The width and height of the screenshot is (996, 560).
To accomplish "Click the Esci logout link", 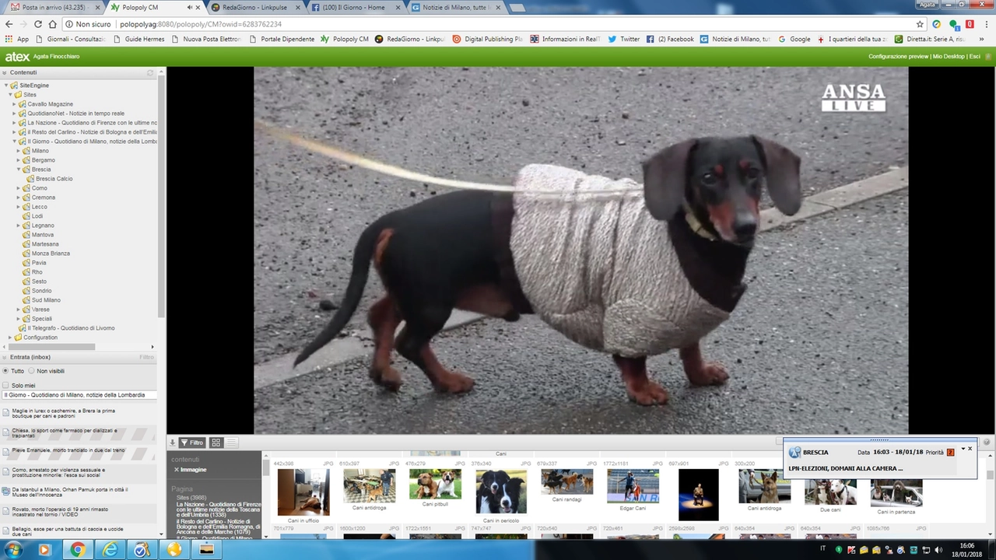I will pyautogui.click(x=974, y=57).
